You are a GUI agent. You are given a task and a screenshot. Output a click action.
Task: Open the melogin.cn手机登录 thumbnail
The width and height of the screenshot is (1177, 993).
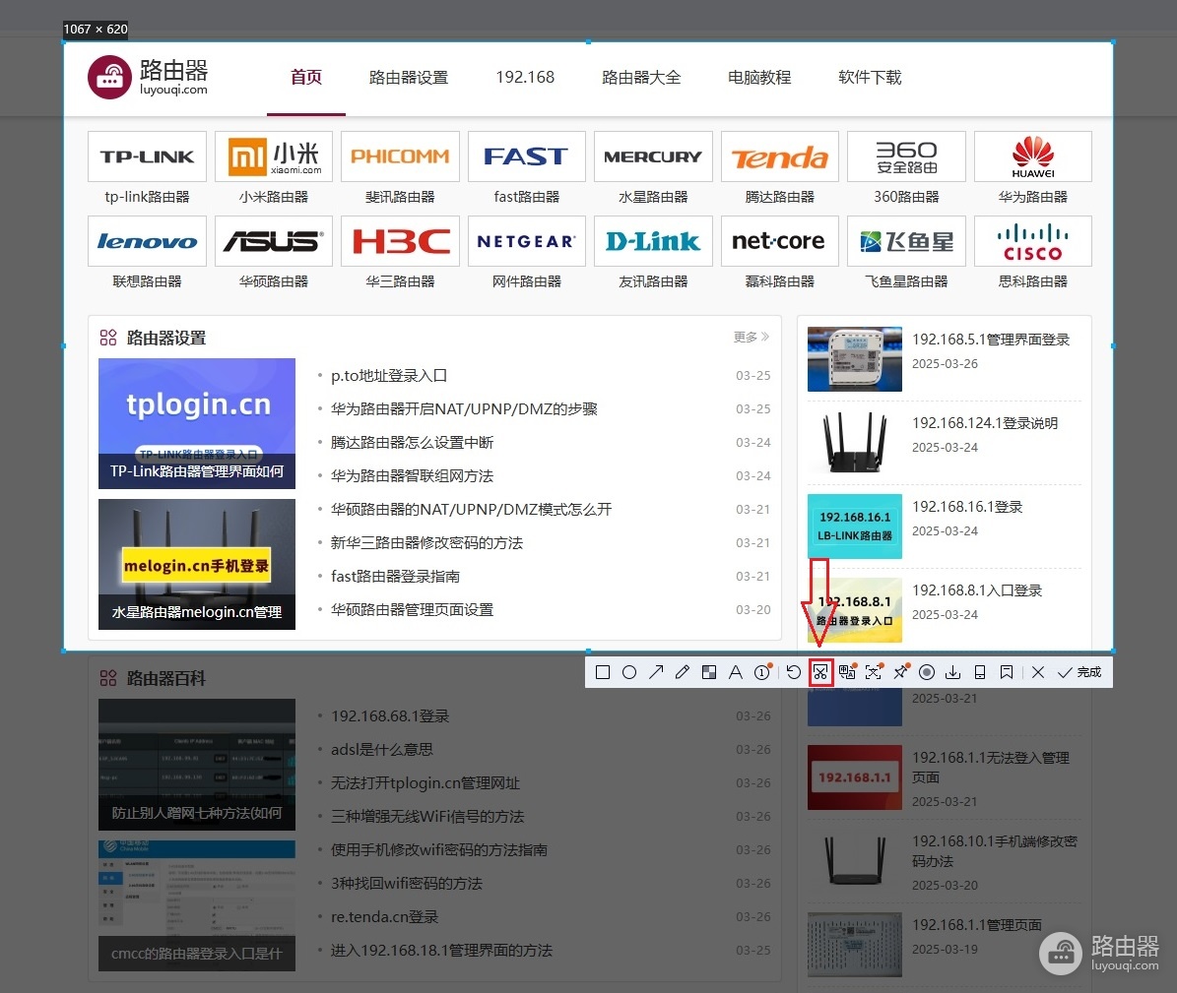[197, 564]
